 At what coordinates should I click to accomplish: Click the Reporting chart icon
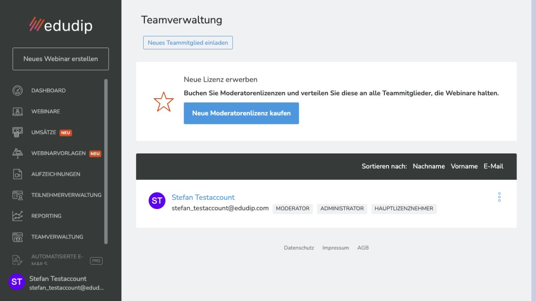17,216
